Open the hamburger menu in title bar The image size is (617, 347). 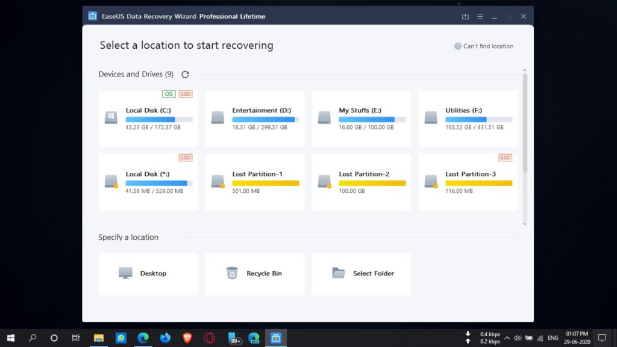click(480, 16)
